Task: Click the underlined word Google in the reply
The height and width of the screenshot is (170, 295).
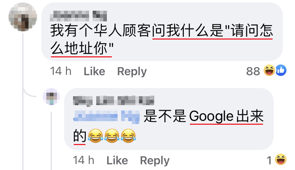Action: pyautogui.click(x=211, y=116)
